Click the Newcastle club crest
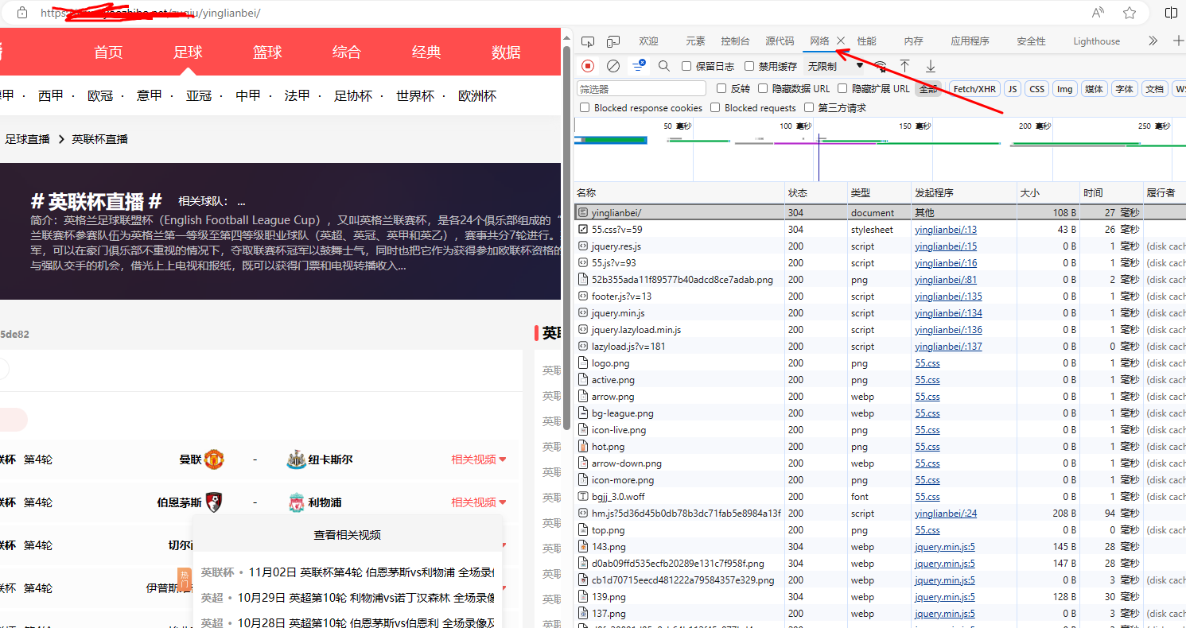Image resolution: width=1186 pixels, height=628 pixels. click(295, 459)
